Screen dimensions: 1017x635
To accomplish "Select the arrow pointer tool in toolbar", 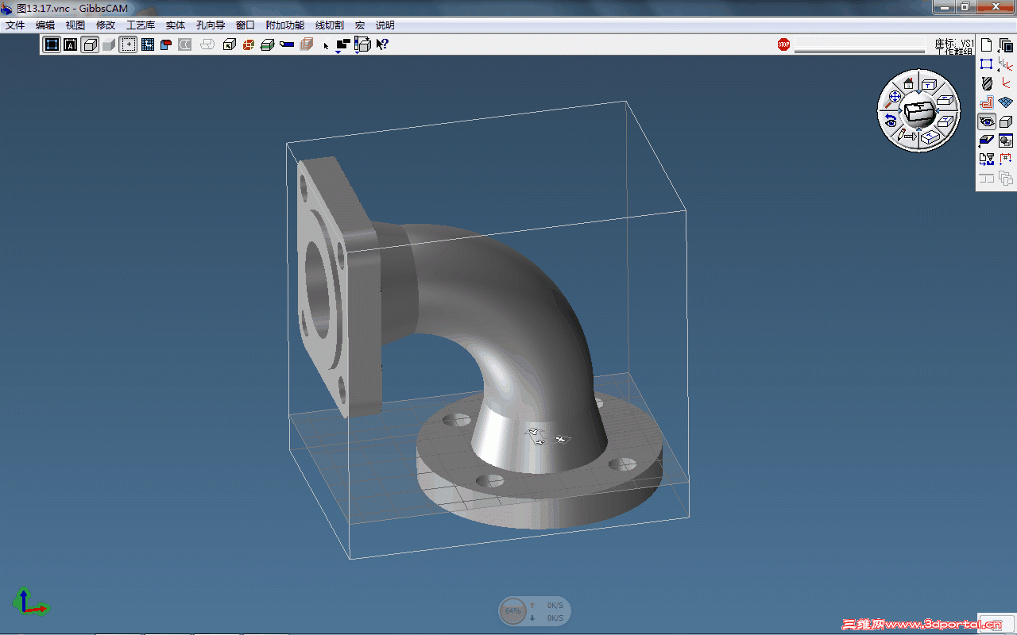I will click(x=326, y=45).
